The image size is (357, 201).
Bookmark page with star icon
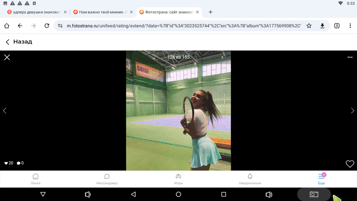pos(309,26)
